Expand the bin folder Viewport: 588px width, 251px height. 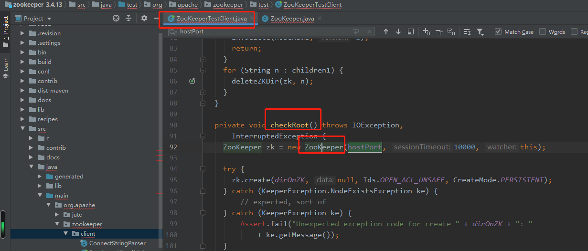[22, 52]
